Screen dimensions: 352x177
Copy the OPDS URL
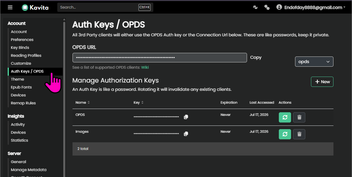tap(256, 57)
